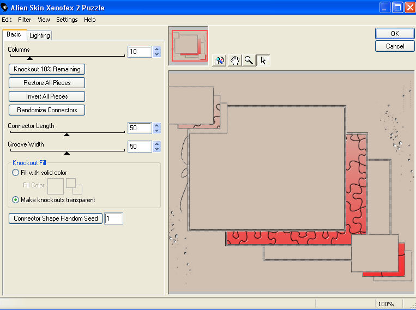Switch to the Lighting tab
This screenshot has height=310, width=416.
(39, 35)
